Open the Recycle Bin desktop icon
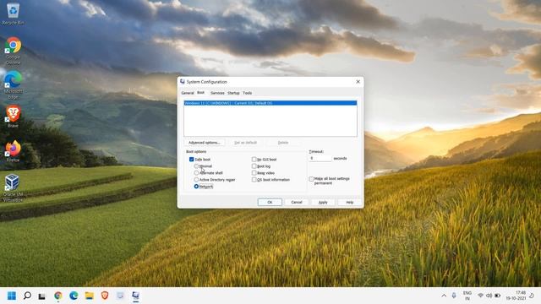 click(14, 14)
